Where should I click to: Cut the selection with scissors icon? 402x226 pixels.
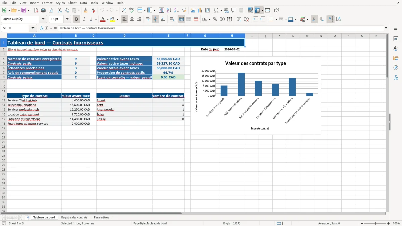(60, 10)
